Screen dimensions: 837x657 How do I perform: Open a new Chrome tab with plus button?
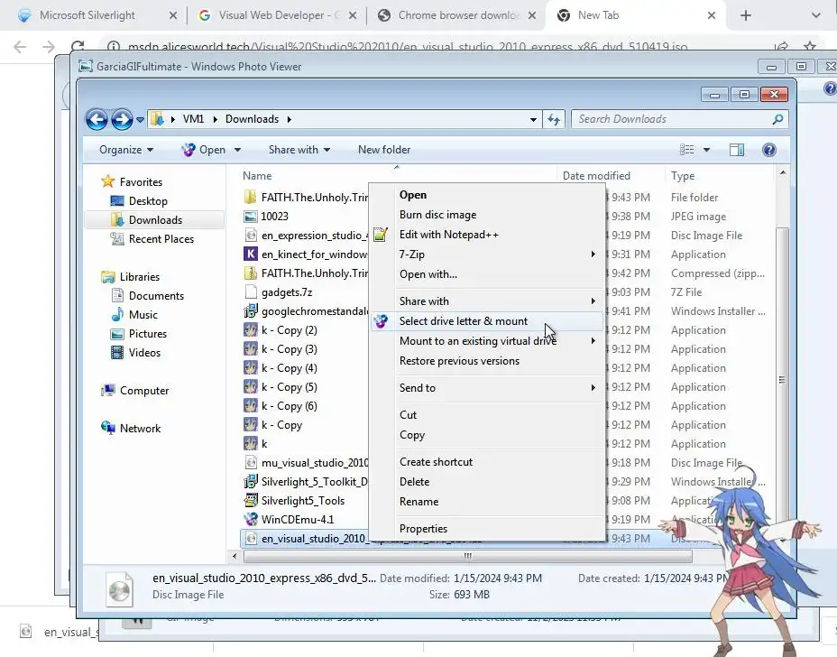pos(746,15)
